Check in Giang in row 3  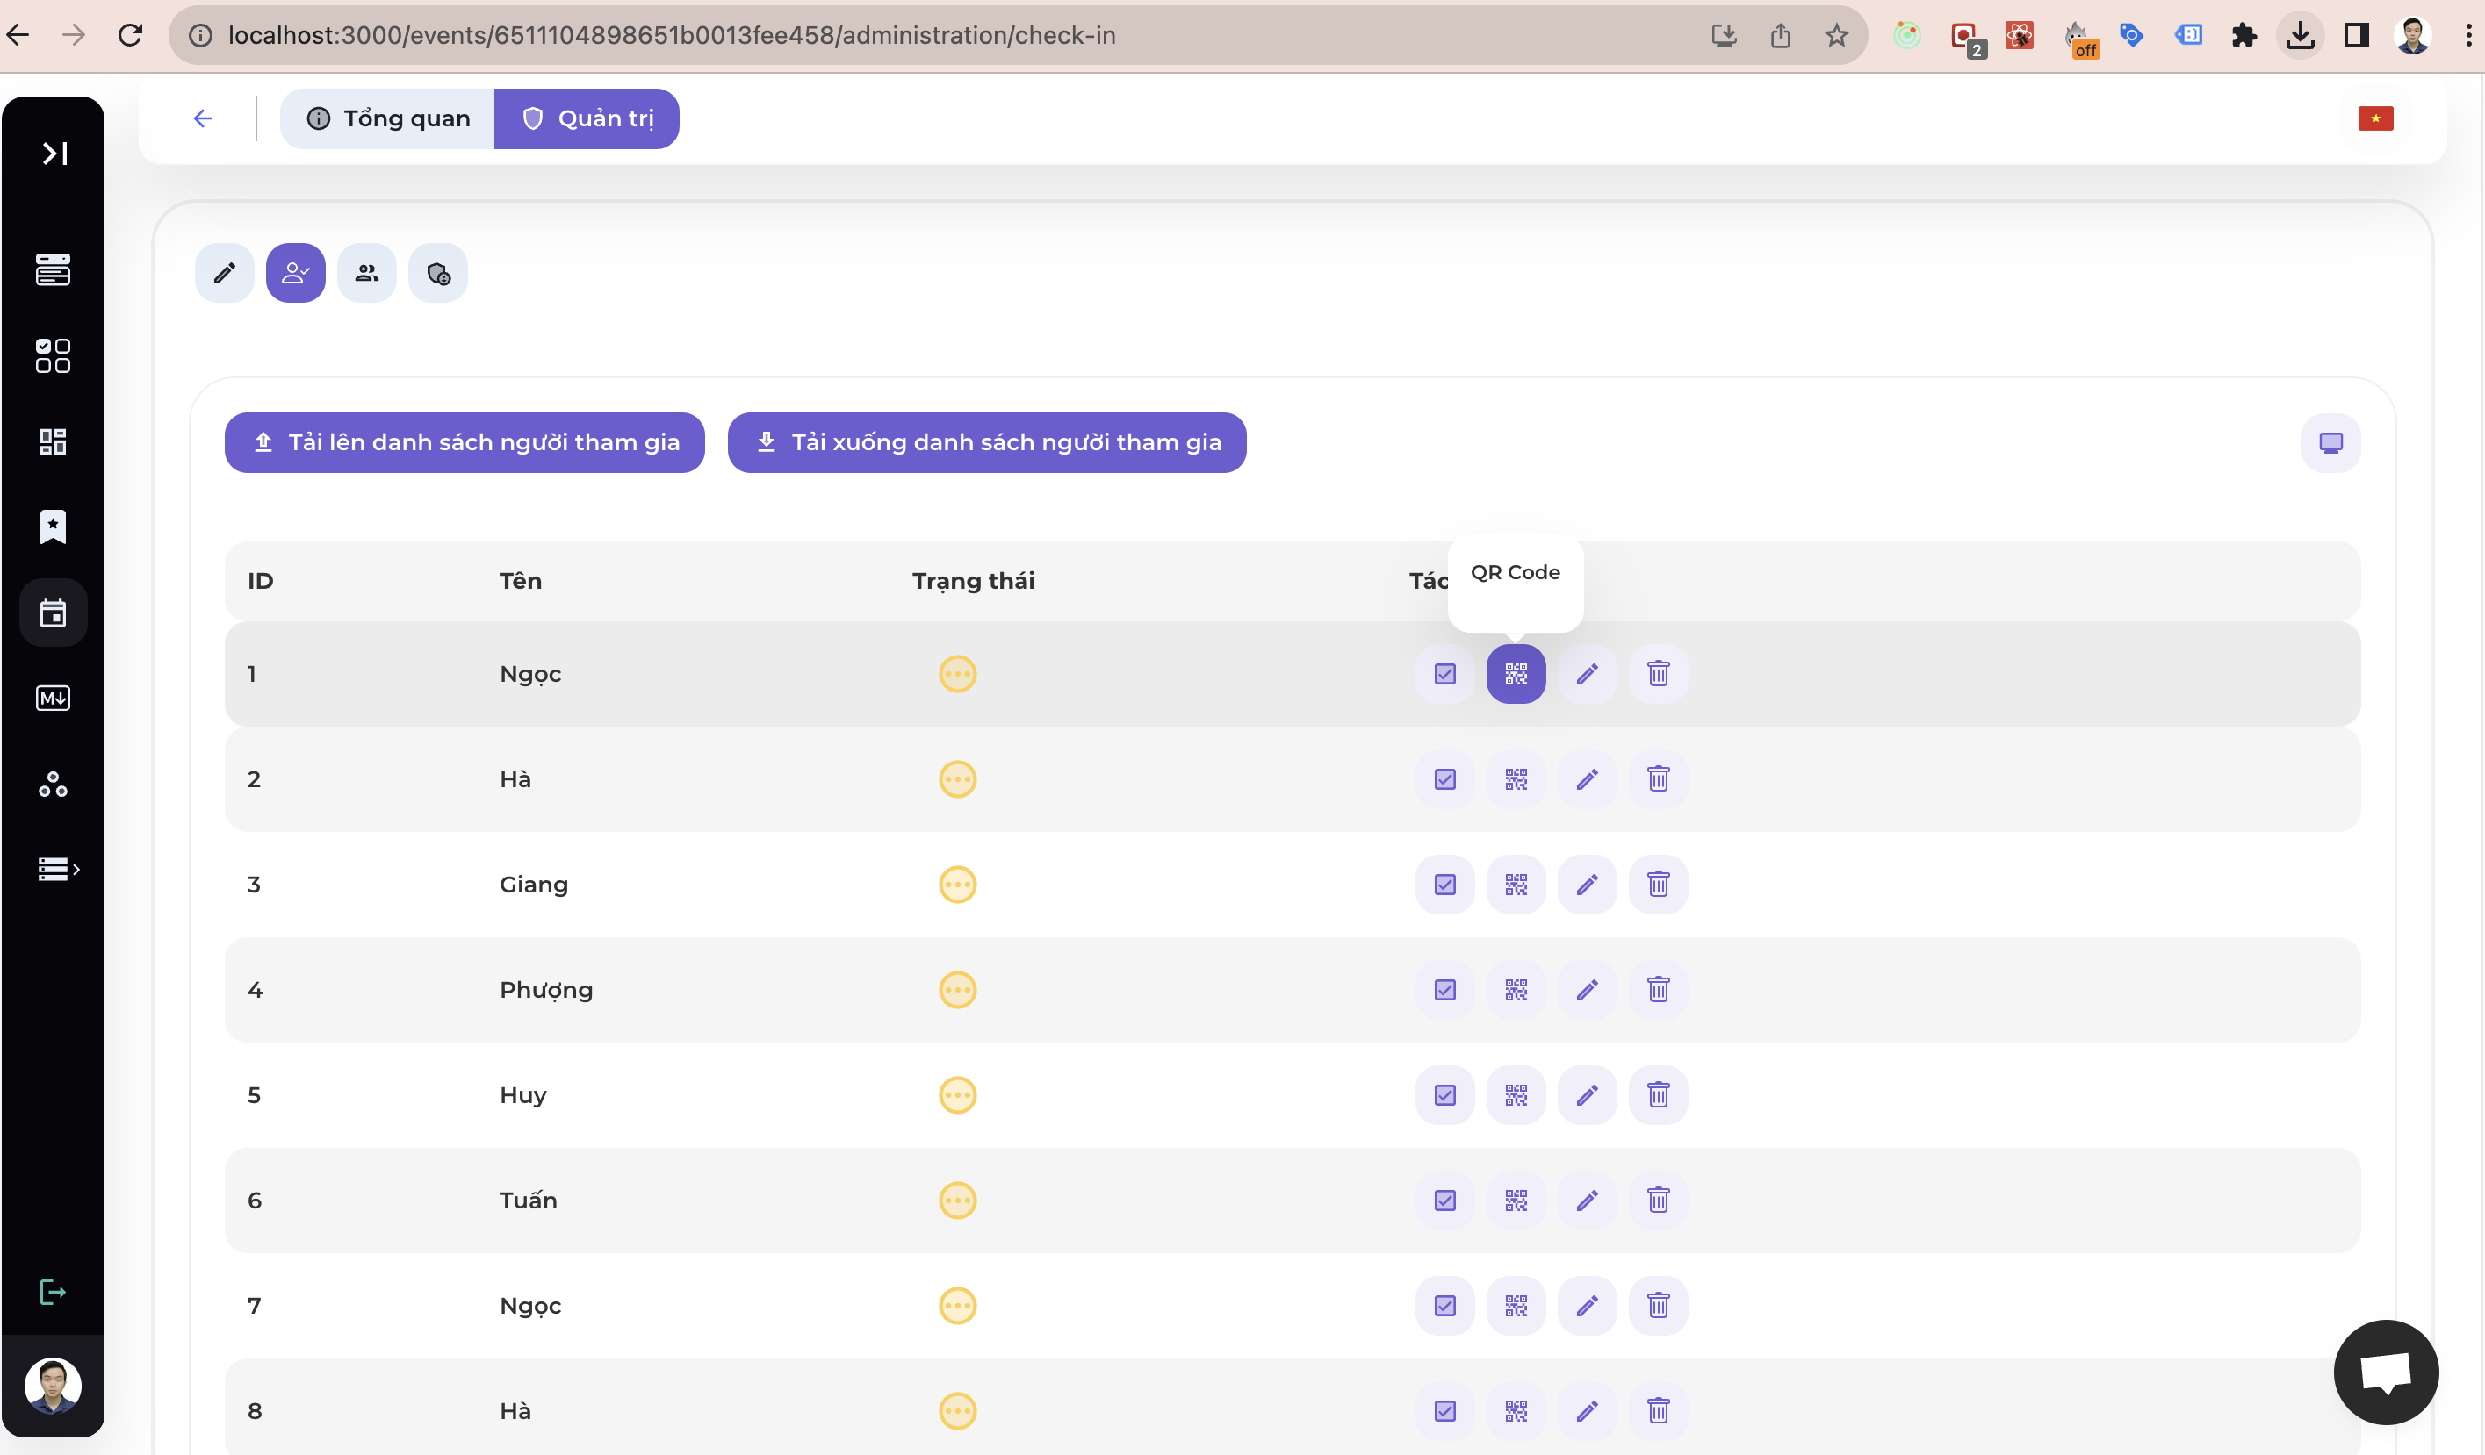pyautogui.click(x=1444, y=885)
